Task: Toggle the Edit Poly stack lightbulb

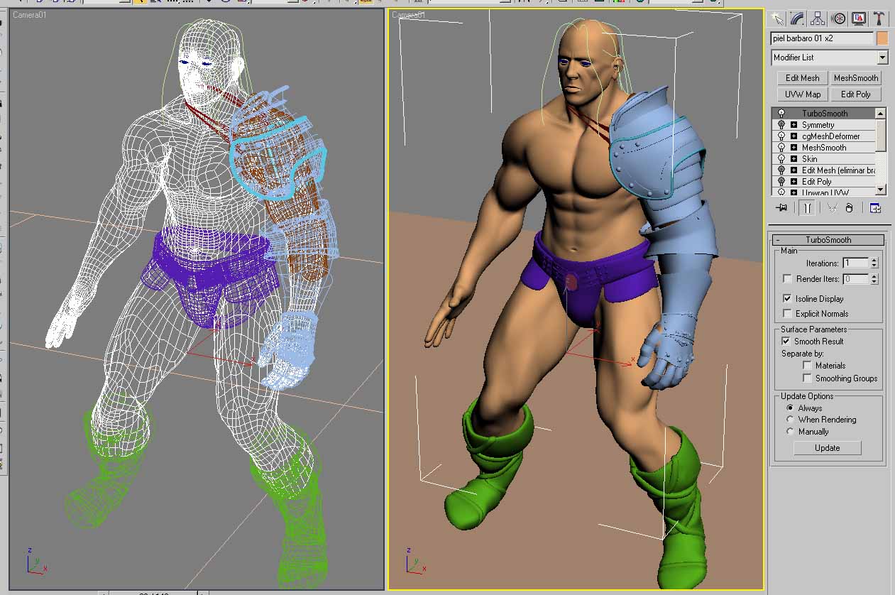Action: [781, 182]
